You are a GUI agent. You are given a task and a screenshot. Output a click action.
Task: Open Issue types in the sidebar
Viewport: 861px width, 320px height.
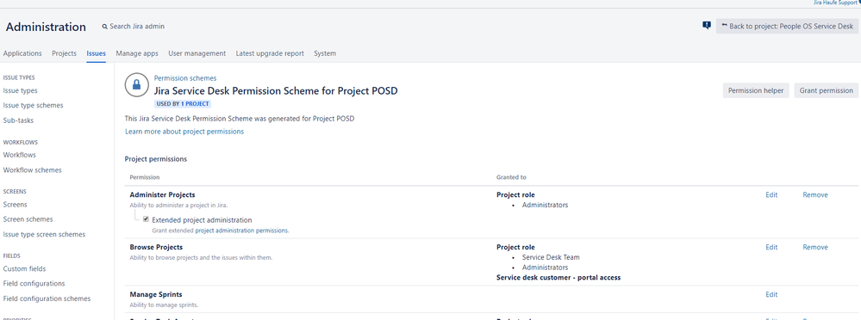coord(21,91)
